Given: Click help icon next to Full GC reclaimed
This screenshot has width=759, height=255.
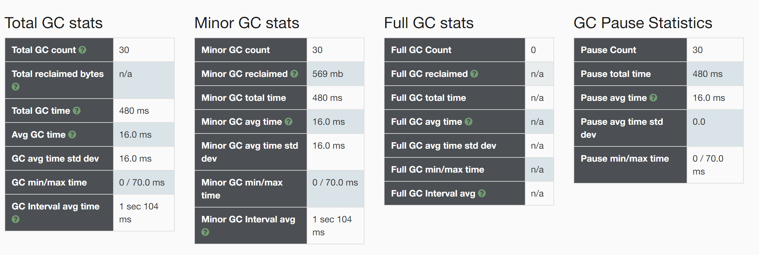Looking at the screenshot, I should 474,74.
